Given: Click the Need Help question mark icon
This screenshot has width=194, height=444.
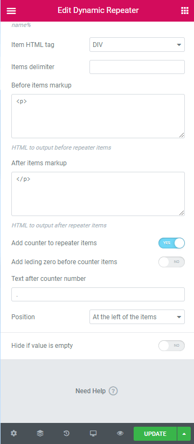Looking at the screenshot, I should click(x=113, y=391).
